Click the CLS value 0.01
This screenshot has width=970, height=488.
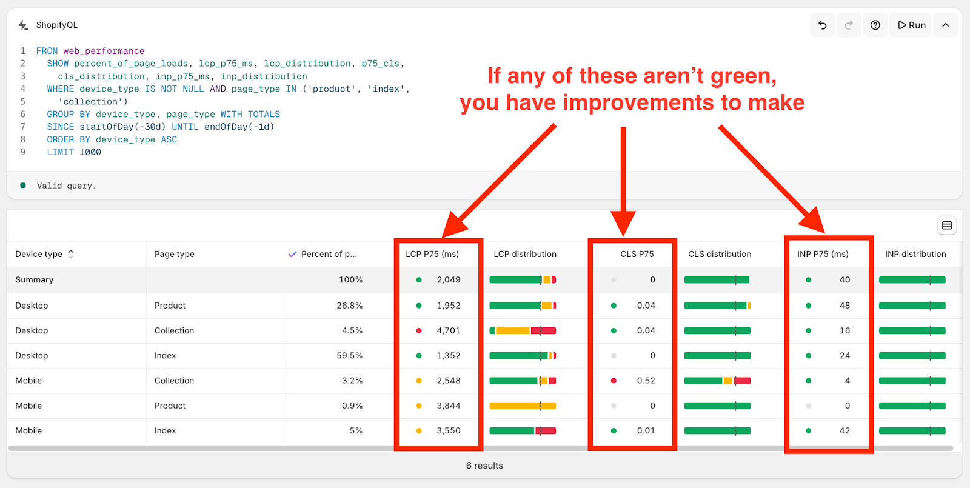(646, 431)
